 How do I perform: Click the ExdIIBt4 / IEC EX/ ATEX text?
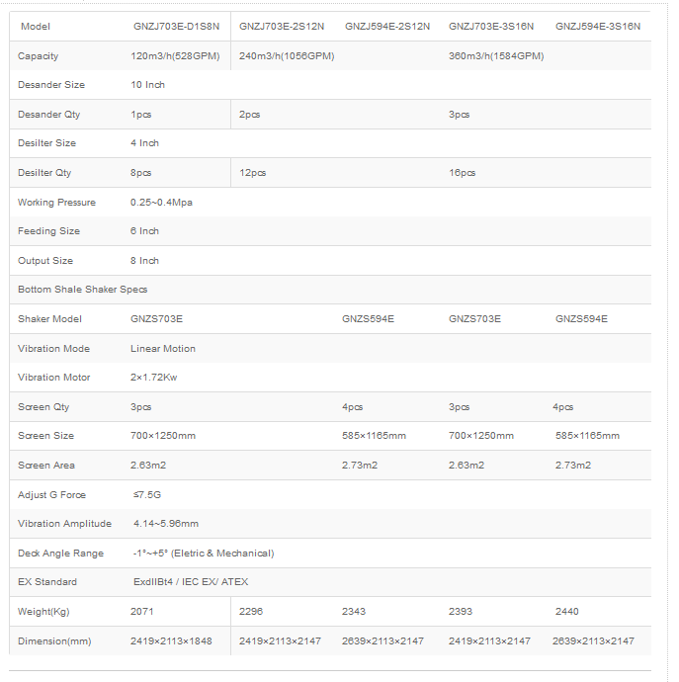[x=189, y=582]
